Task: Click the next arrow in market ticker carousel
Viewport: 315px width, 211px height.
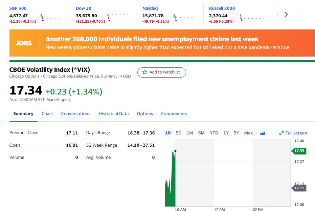Action: pyautogui.click(x=286, y=15)
